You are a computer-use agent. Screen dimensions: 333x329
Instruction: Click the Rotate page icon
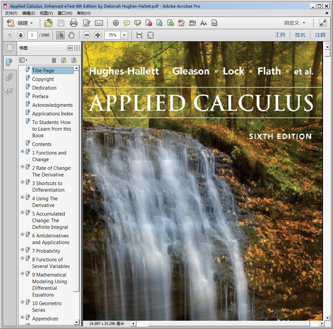coord(159,23)
